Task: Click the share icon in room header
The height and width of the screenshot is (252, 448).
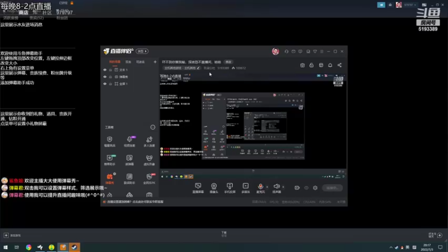Action: [x=339, y=65]
